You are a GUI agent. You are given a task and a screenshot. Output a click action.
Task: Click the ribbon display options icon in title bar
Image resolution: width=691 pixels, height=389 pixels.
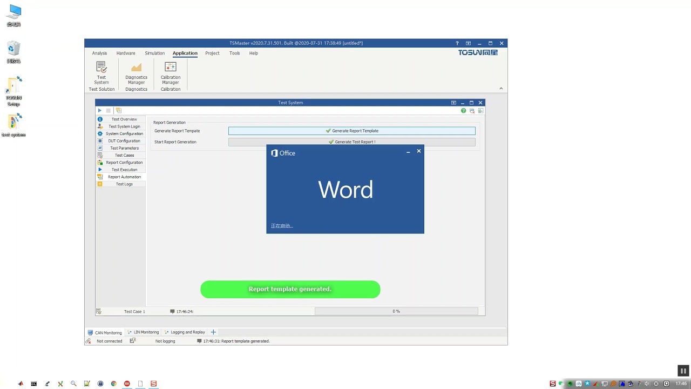pos(468,43)
